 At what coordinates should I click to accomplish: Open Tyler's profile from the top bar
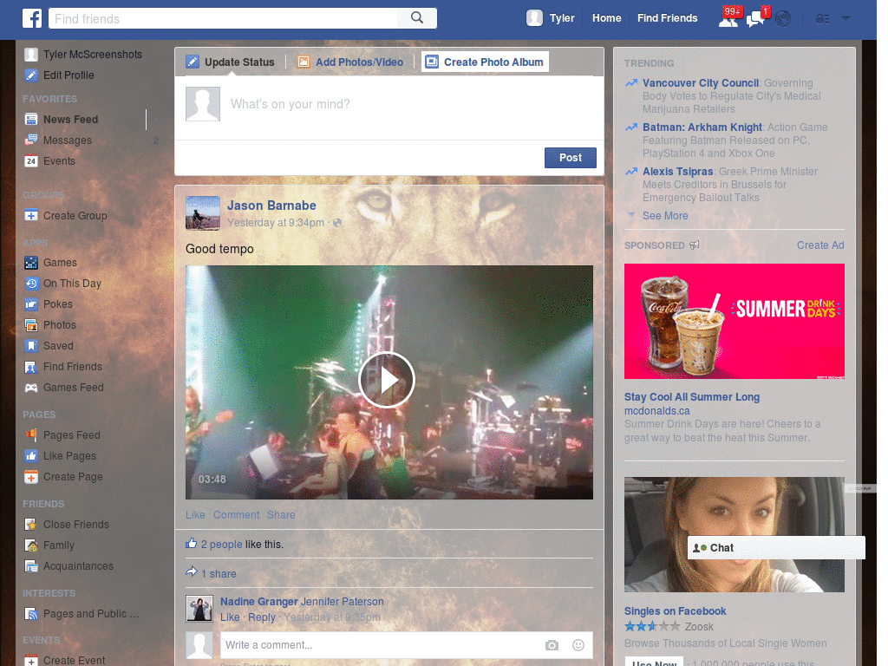[x=551, y=18]
